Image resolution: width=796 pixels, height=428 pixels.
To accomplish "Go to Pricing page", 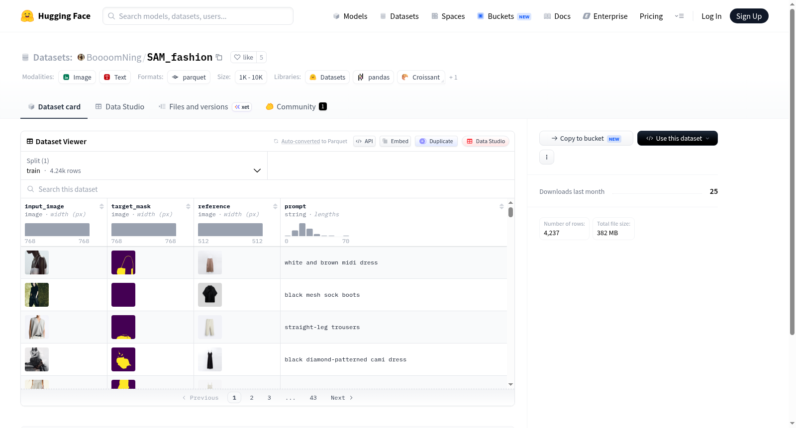I will click(x=651, y=16).
